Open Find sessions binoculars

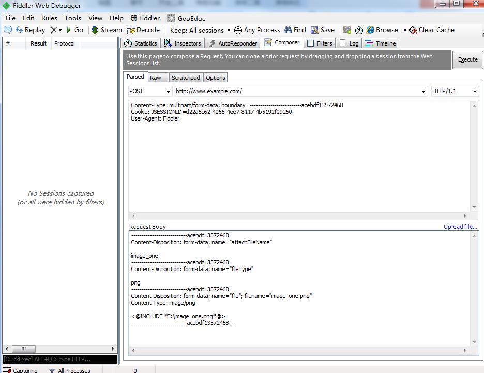pos(295,30)
